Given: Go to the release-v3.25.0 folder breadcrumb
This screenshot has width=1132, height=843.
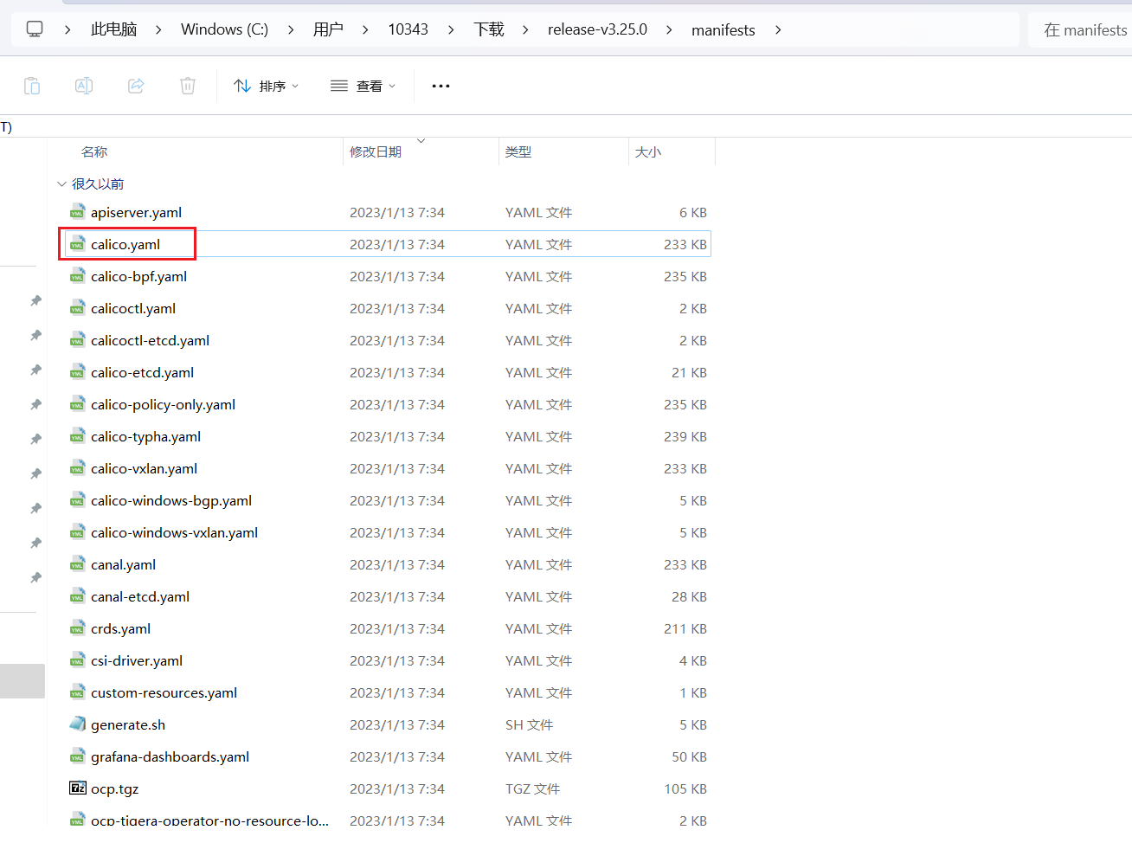Looking at the screenshot, I should (597, 29).
